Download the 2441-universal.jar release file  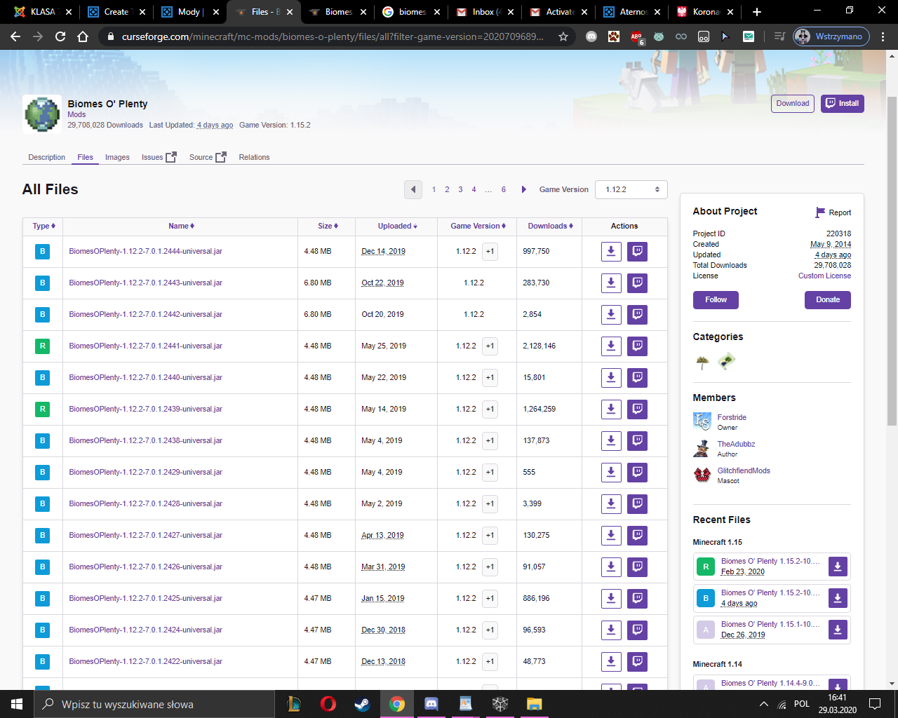[611, 346]
